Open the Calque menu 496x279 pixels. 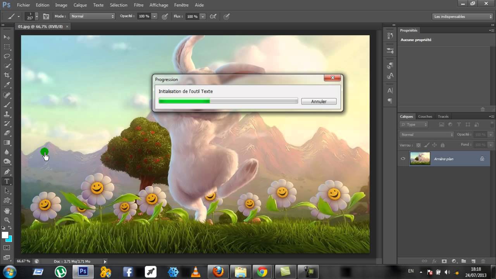point(80,5)
